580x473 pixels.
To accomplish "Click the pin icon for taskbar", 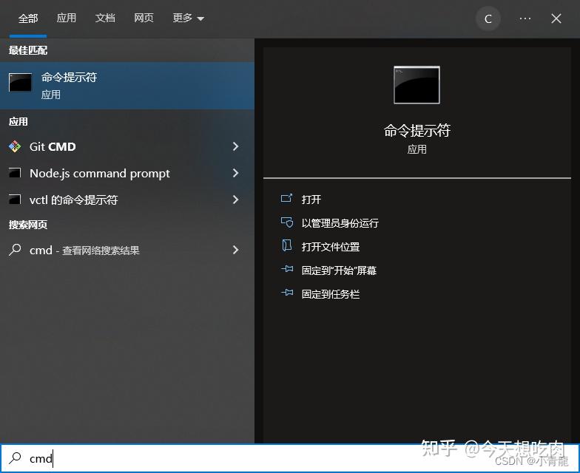I will tap(287, 293).
